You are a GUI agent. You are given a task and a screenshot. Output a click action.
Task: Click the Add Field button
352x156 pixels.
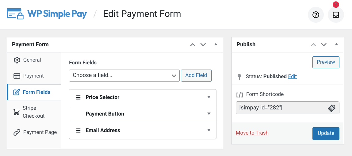click(196, 75)
